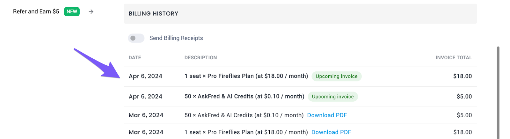The width and height of the screenshot is (510, 139).
Task: Click the billing history vertical scrollbar
Action: 498,92
